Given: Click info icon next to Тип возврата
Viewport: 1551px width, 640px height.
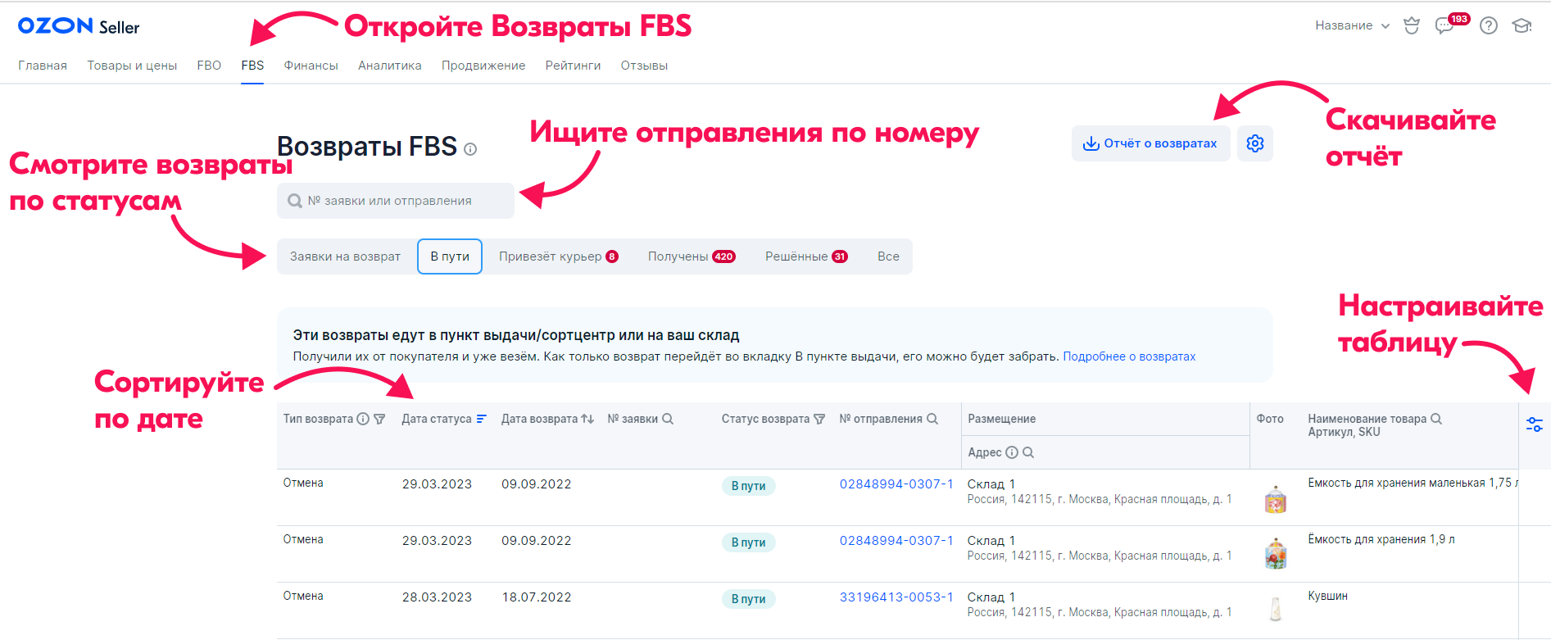Looking at the screenshot, I should (x=363, y=419).
